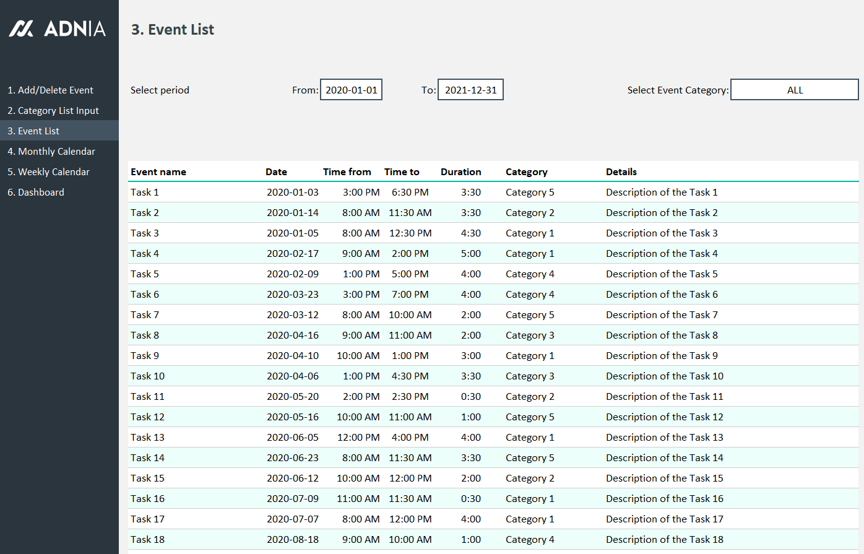
Task: Click the Task 18 event row name
Action: (147, 539)
